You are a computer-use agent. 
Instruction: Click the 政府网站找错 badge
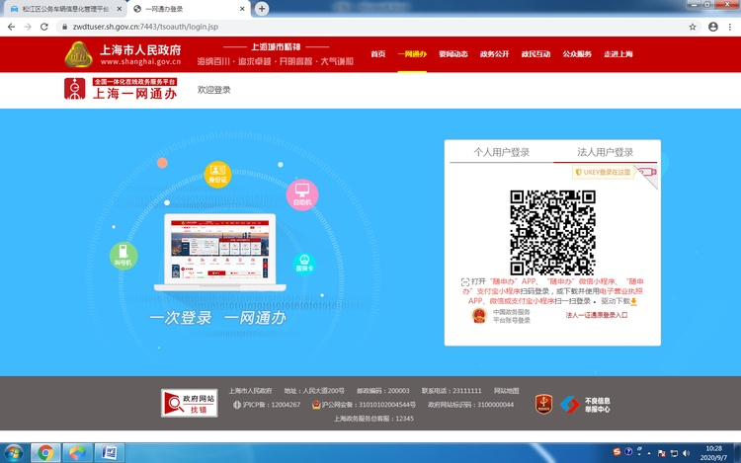[x=189, y=403]
